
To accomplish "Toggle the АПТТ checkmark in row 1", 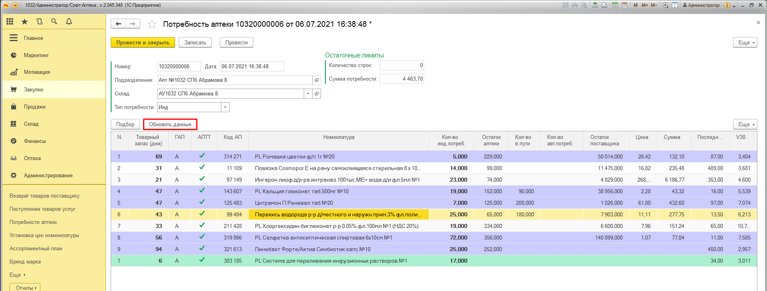I will (202, 156).
